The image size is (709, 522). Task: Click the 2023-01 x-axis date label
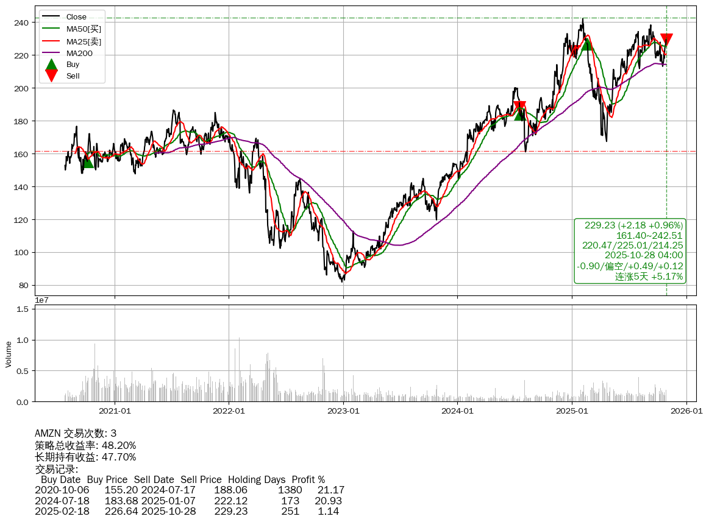(x=343, y=411)
